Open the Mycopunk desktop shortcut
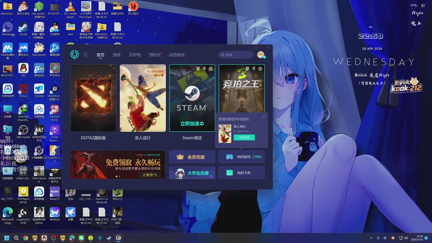The height and width of the screenshot is (243, 432). [x=39, y=50]
